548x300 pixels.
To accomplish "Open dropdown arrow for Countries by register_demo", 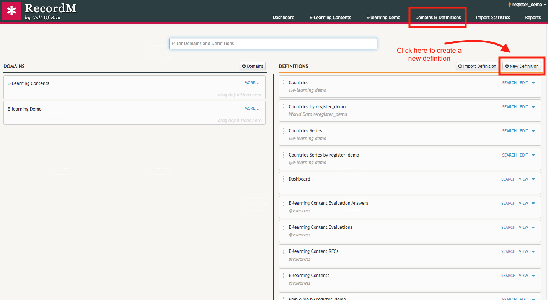I will [533, 107].
